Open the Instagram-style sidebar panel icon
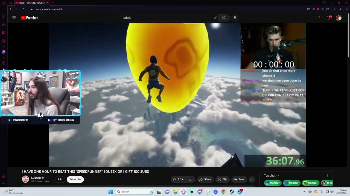 coord(4,41)
